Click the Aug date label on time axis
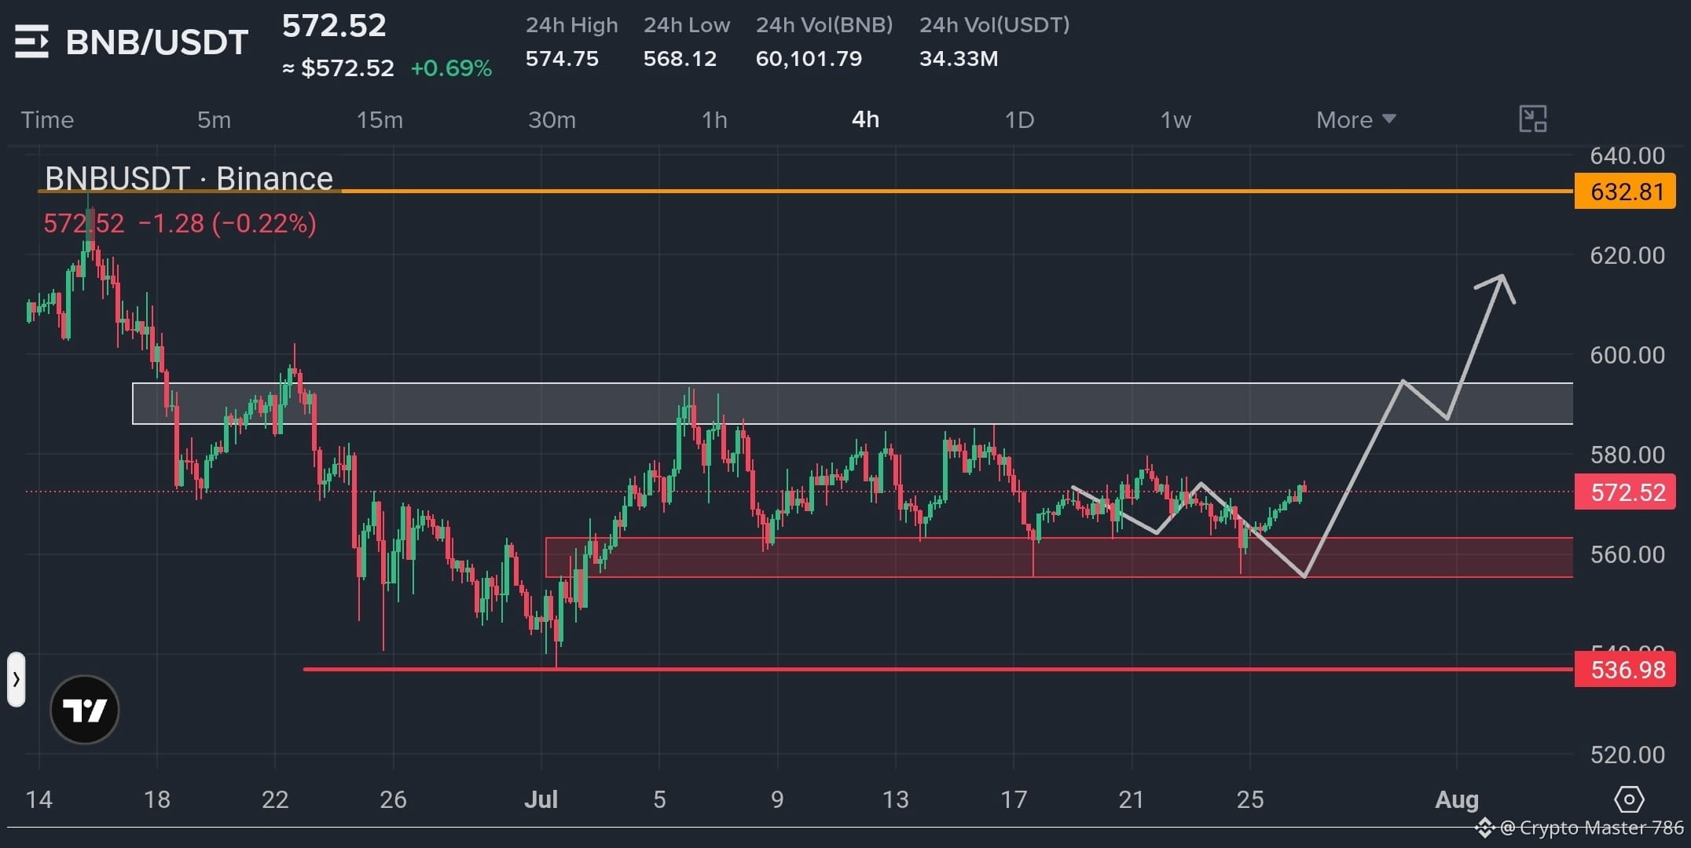Viewport: 1691px width, 848px height. point(1457,800)
